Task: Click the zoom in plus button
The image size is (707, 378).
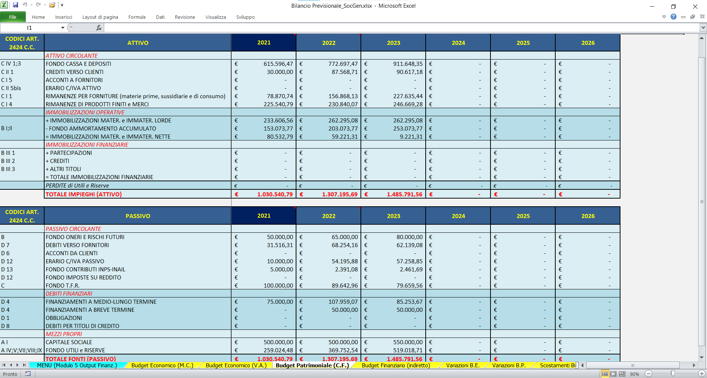Action: (702, 374)
